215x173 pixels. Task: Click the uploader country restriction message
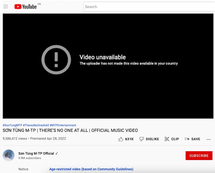pyautogui.click(x=129, y=63)
